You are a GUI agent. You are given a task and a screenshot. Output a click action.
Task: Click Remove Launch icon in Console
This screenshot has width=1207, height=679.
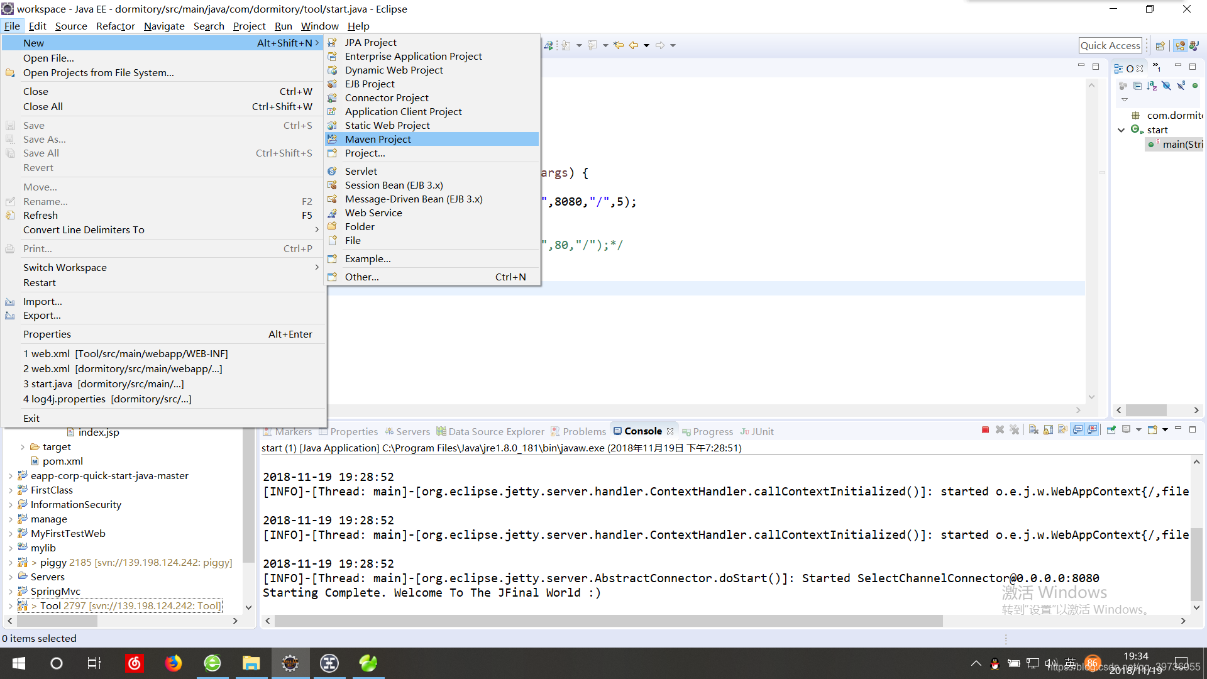click(x=1000, y=430)
